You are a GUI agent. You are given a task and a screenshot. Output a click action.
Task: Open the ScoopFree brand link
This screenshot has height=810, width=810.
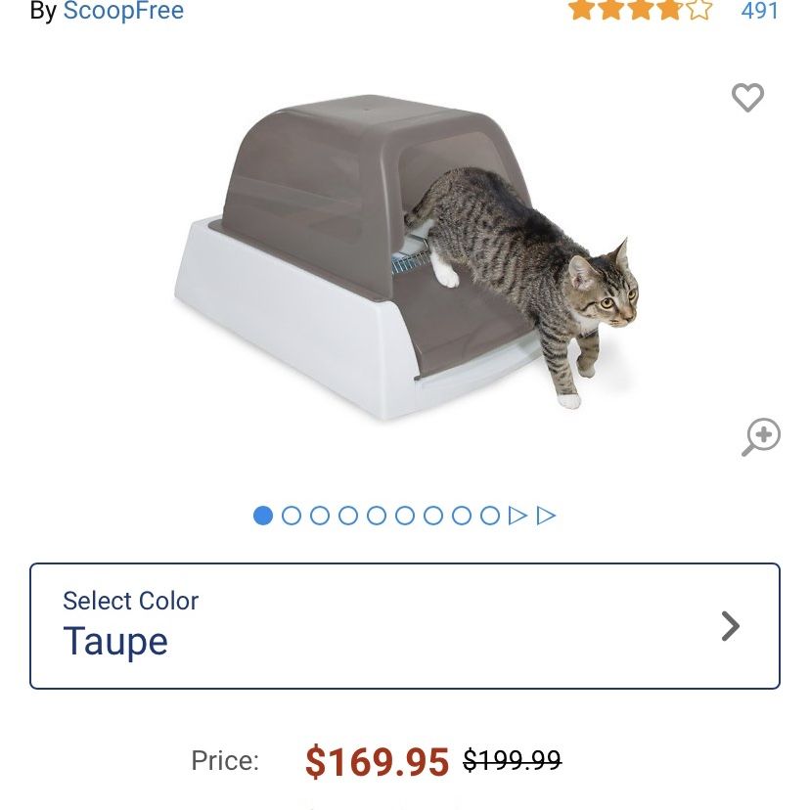click(123, 11)
